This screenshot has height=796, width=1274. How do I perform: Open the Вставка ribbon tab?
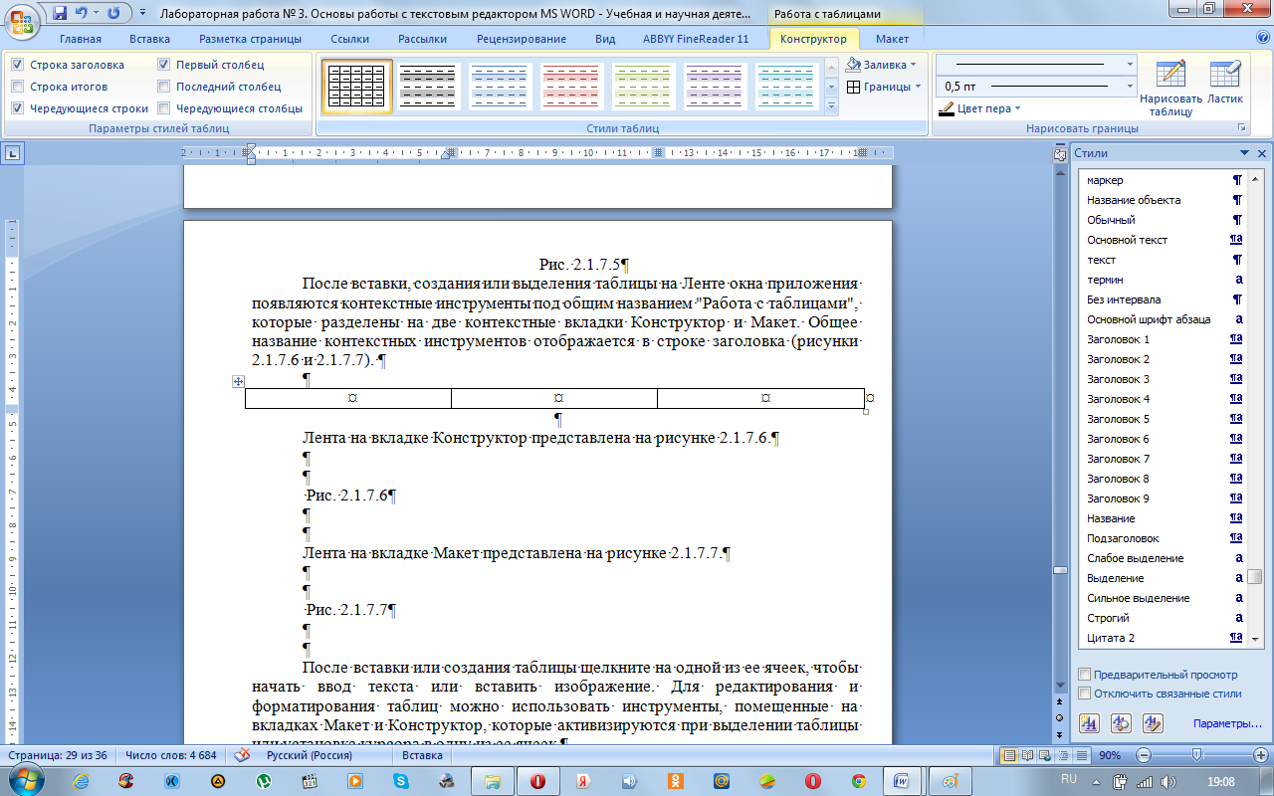click(149, 39)
